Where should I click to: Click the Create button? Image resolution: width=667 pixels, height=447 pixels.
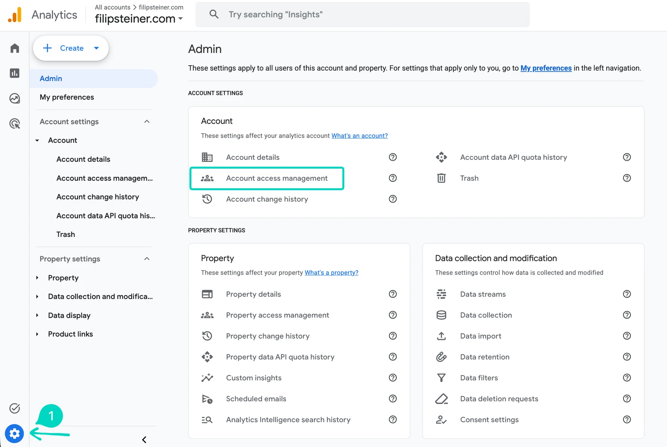[x=71, y=48]
